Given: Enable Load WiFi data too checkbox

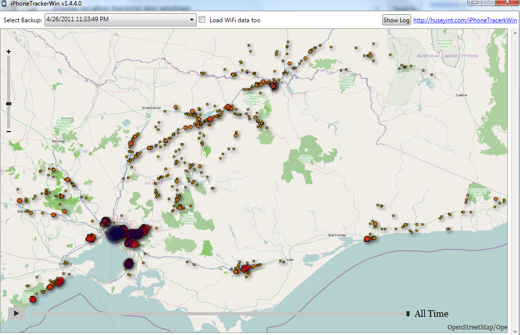Looking at the screenshot, I should click(202, 20).
